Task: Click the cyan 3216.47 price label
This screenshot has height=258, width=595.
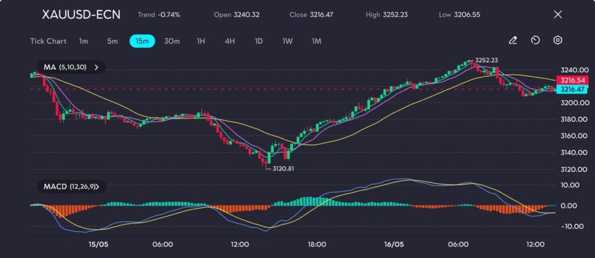Action: [x=571, y=89]
